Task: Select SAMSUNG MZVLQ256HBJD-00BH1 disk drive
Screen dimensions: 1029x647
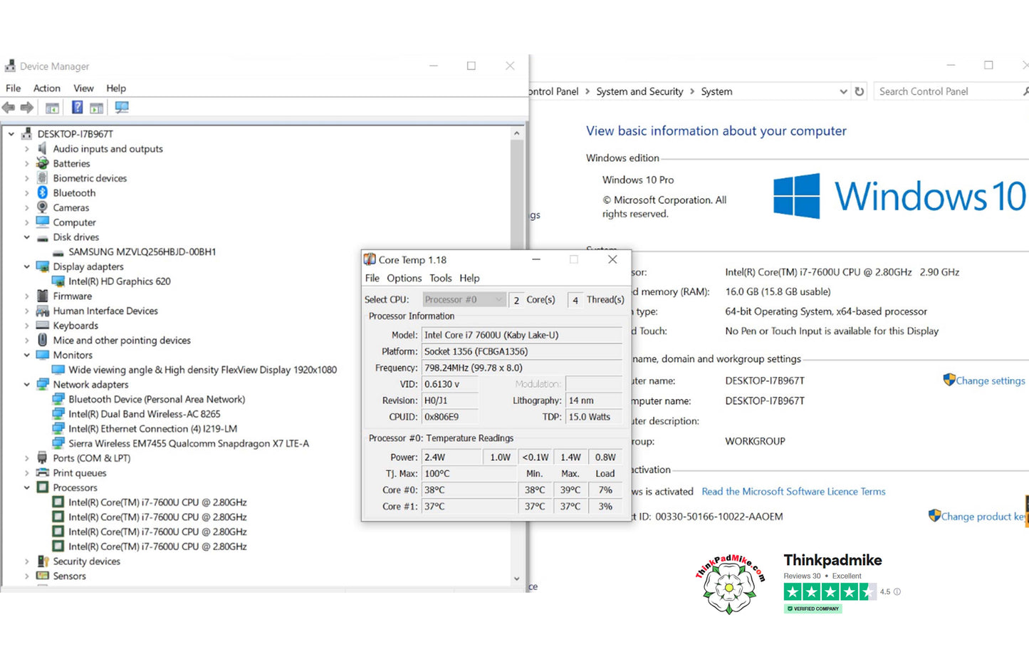Action: [x=142, y=252]
